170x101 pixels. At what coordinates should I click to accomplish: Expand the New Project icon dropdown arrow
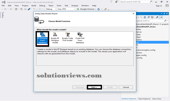pyautogui.click(x=19, y=9)
